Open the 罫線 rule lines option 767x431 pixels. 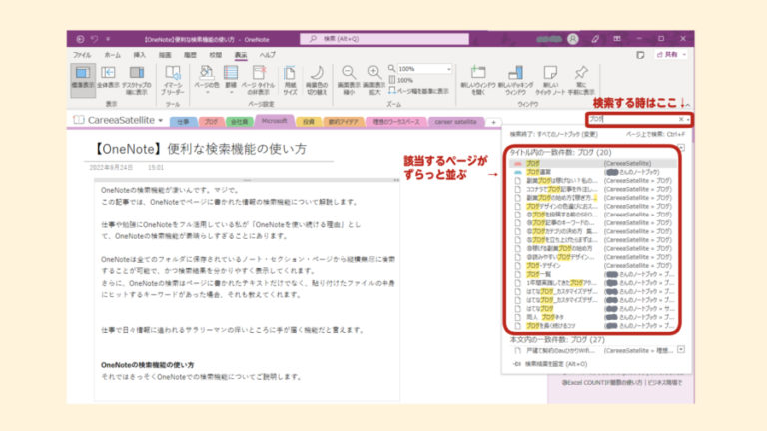coord(231,80)
